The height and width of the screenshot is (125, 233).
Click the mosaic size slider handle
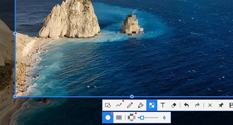coord(142,118)
